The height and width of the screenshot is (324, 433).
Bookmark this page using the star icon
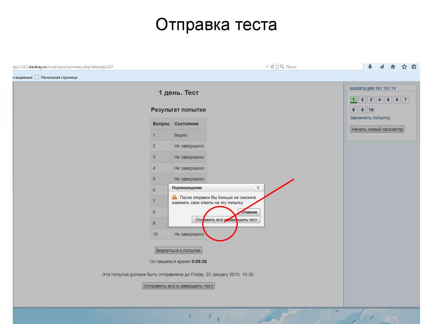point(404,66)
